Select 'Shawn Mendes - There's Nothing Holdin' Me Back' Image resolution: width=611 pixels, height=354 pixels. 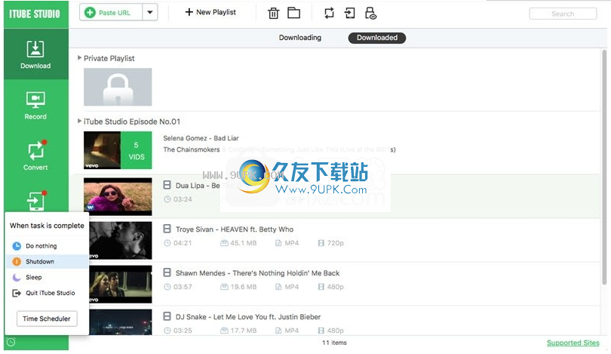coord(257,273)
